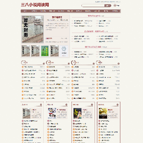Screen dimensions: 143x143
Task: Click the 三八小说阅读网 site logo
Action: pos(35,5)
